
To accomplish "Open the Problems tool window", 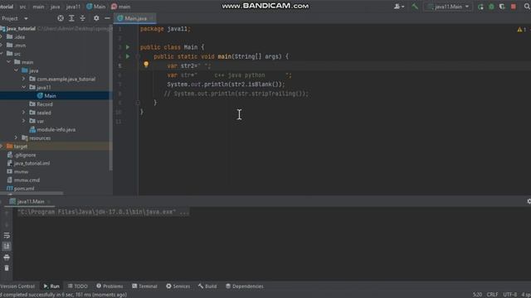I will tap(110, 286).
